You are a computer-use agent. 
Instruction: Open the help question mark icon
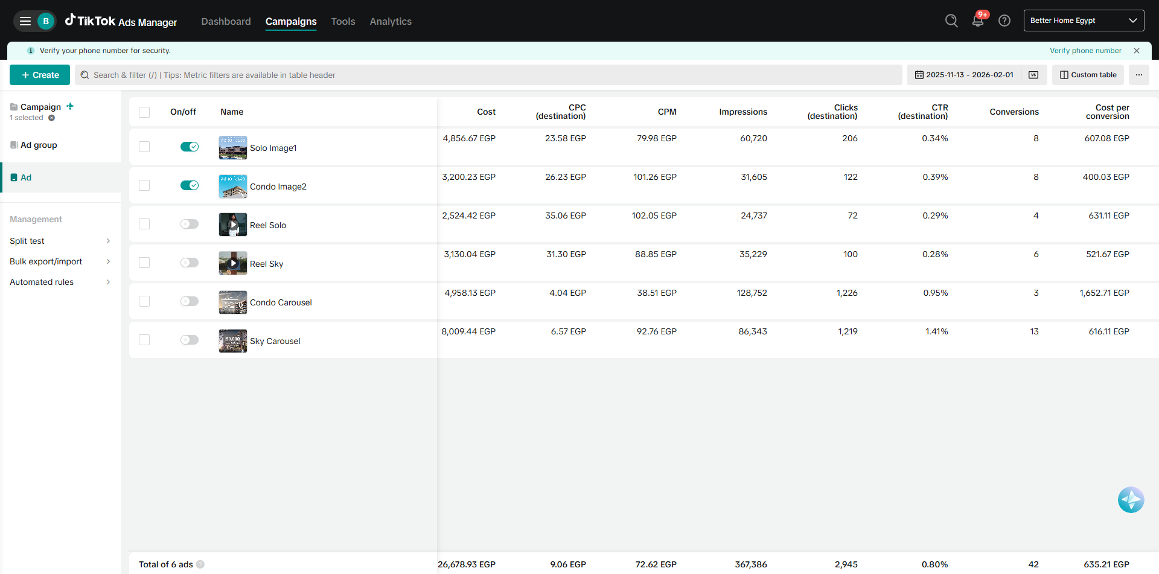pos(1004,21)
